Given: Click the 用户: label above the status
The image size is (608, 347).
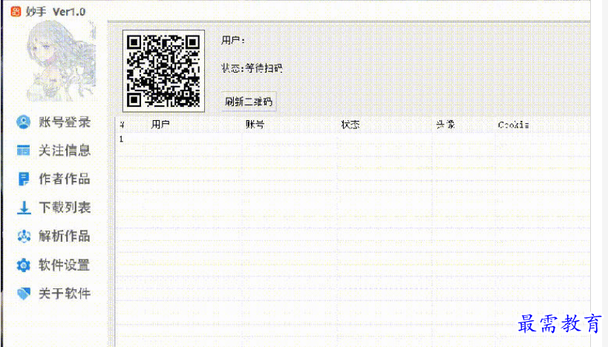Looking at the screenshot, I should 233,40.
